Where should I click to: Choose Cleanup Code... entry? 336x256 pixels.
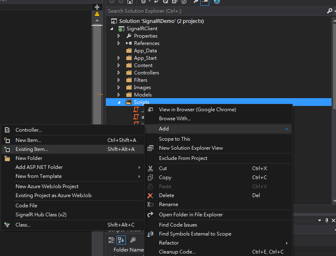pos(218,252)
